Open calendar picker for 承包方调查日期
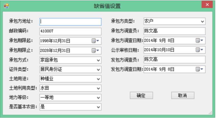 tap(200, 40)
